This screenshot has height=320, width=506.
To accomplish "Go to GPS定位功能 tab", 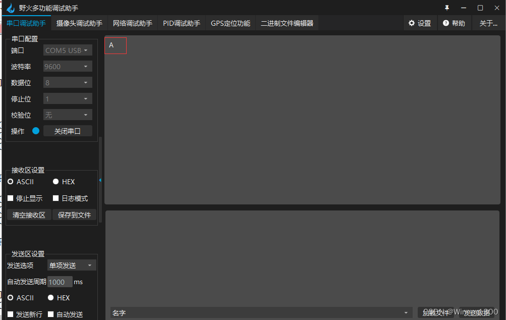I will (x=231, y=23).
